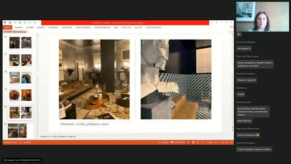Click the chat message 'огонь!'

pos(241,94)
